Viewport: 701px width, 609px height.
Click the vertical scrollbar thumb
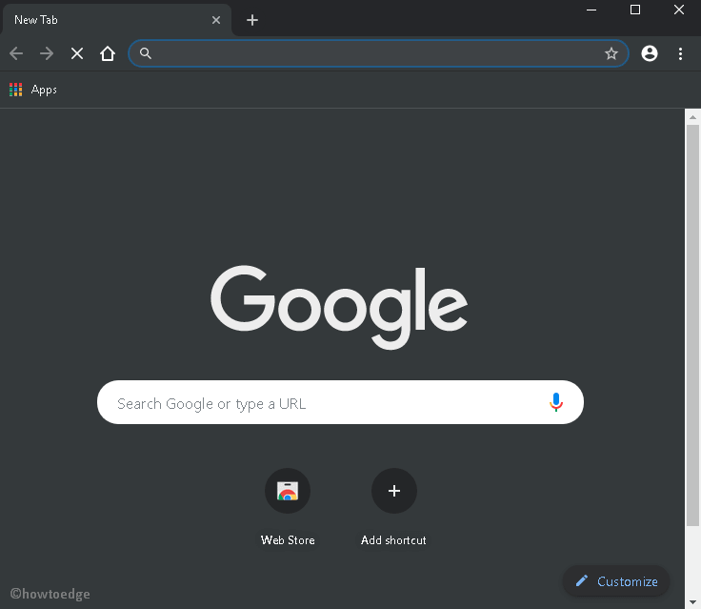coord(692,326)
